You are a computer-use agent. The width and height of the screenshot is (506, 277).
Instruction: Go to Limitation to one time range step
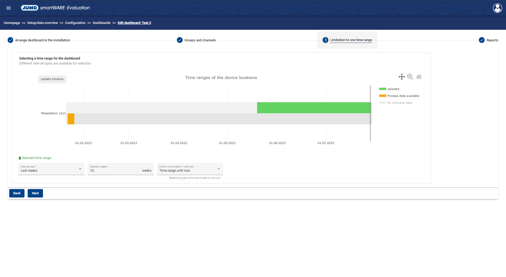pyautogui.click(x=351, y=40)
